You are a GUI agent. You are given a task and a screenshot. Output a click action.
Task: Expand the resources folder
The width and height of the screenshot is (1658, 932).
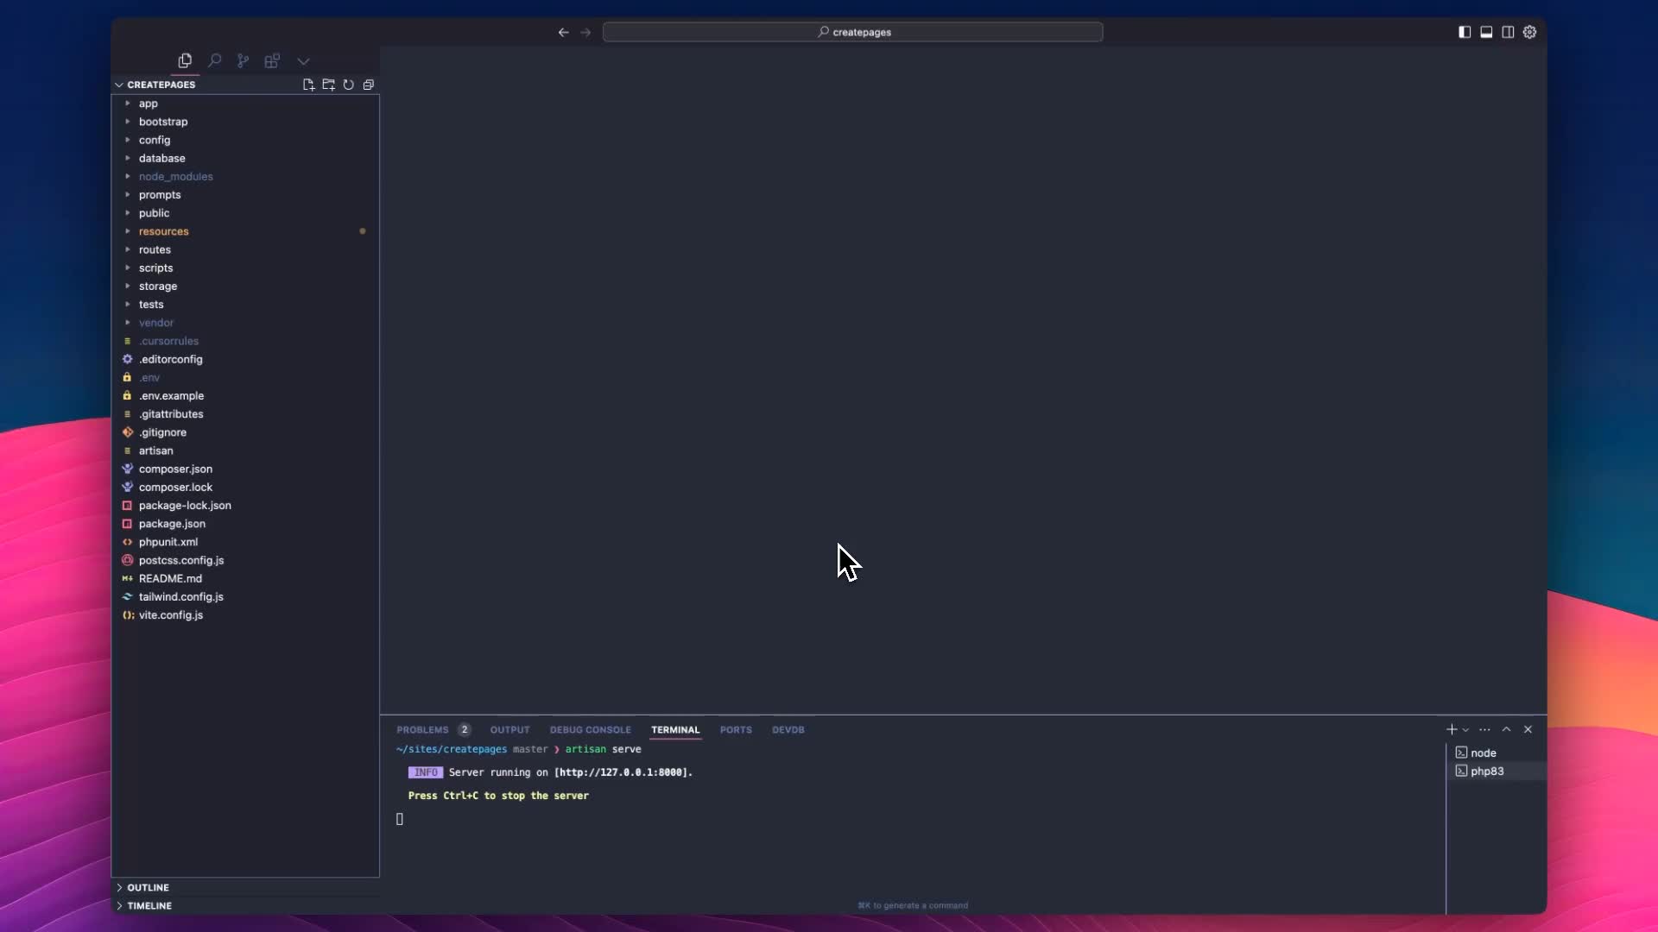click(x=245, y=231)
